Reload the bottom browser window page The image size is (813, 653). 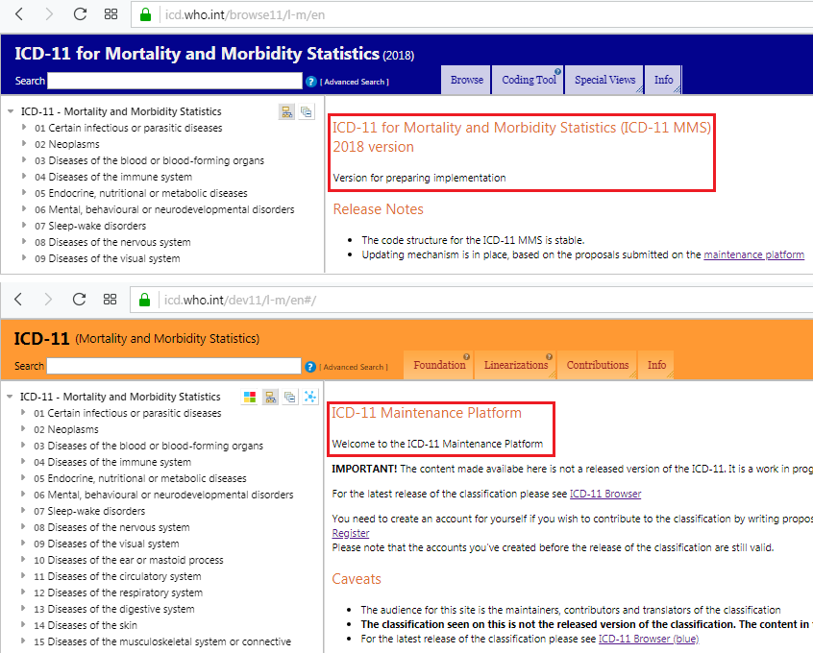pyautogui.click(x=79, y=299)
